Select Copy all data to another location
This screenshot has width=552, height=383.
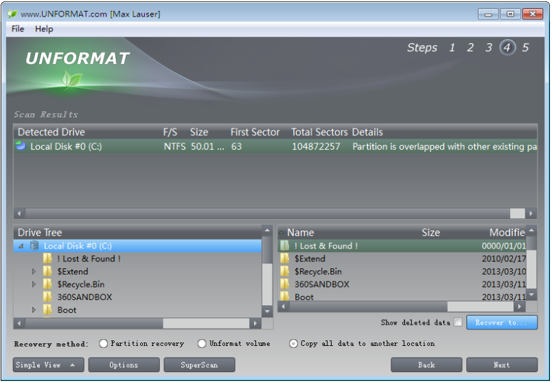(293, 344)
